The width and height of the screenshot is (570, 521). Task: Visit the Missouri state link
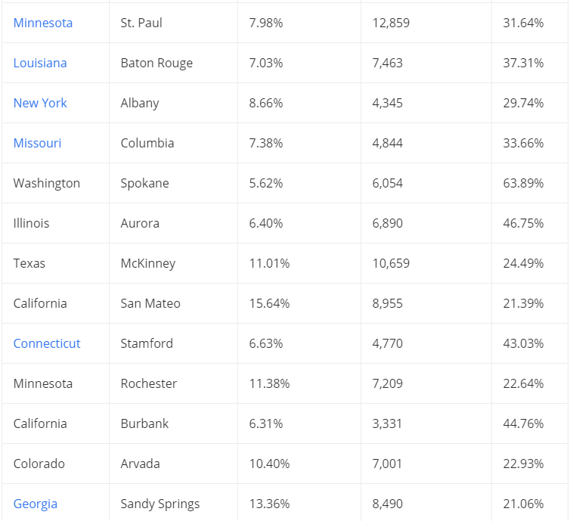pos(37,143)
